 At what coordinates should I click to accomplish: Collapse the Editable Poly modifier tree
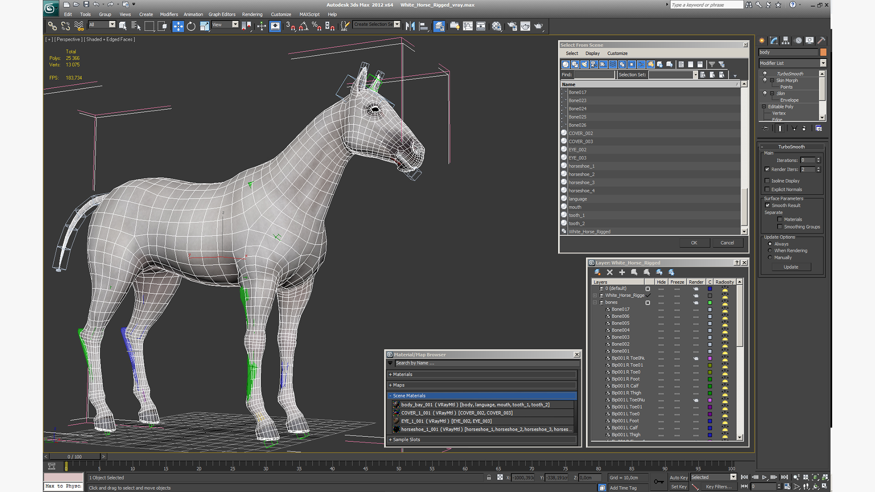point(764,107)
